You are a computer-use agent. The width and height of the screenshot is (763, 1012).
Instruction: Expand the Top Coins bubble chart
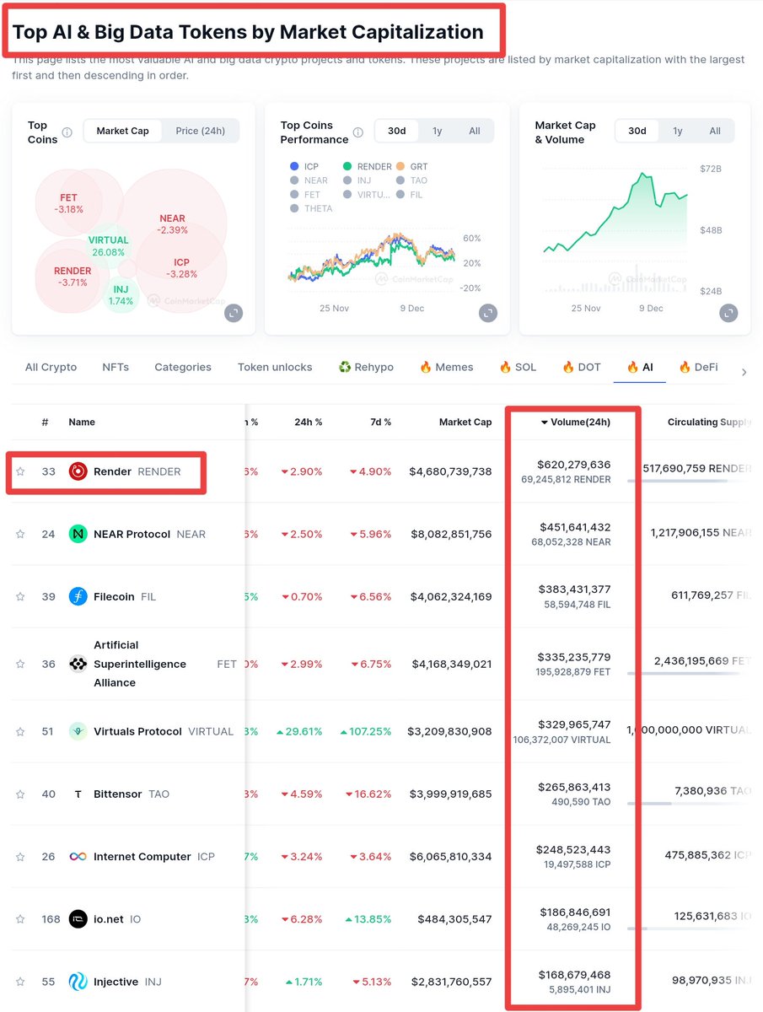pos(234,313)
